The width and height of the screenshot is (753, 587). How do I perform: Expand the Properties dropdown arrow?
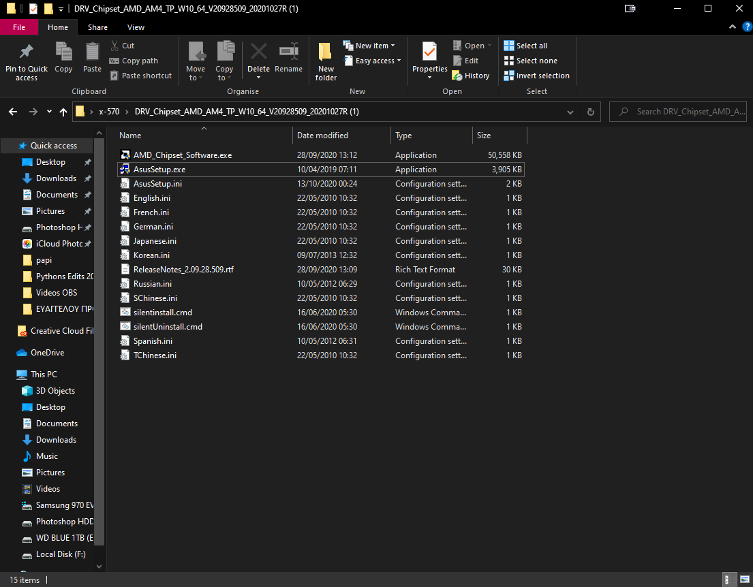click(429, 78)
